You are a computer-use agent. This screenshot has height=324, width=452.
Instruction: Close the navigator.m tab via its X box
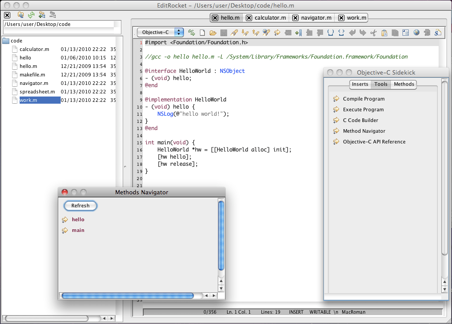pyautogui.click(x=295, y=18)
